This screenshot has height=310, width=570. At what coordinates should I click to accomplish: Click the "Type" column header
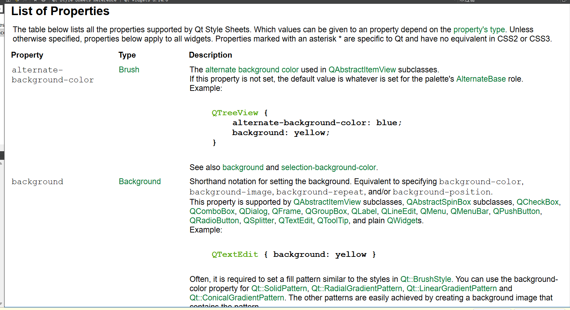pos(127,55)
